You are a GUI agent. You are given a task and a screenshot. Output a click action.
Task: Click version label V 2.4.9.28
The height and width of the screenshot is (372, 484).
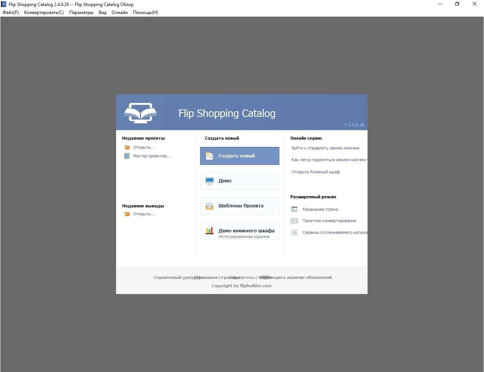(x=354, y=125)
